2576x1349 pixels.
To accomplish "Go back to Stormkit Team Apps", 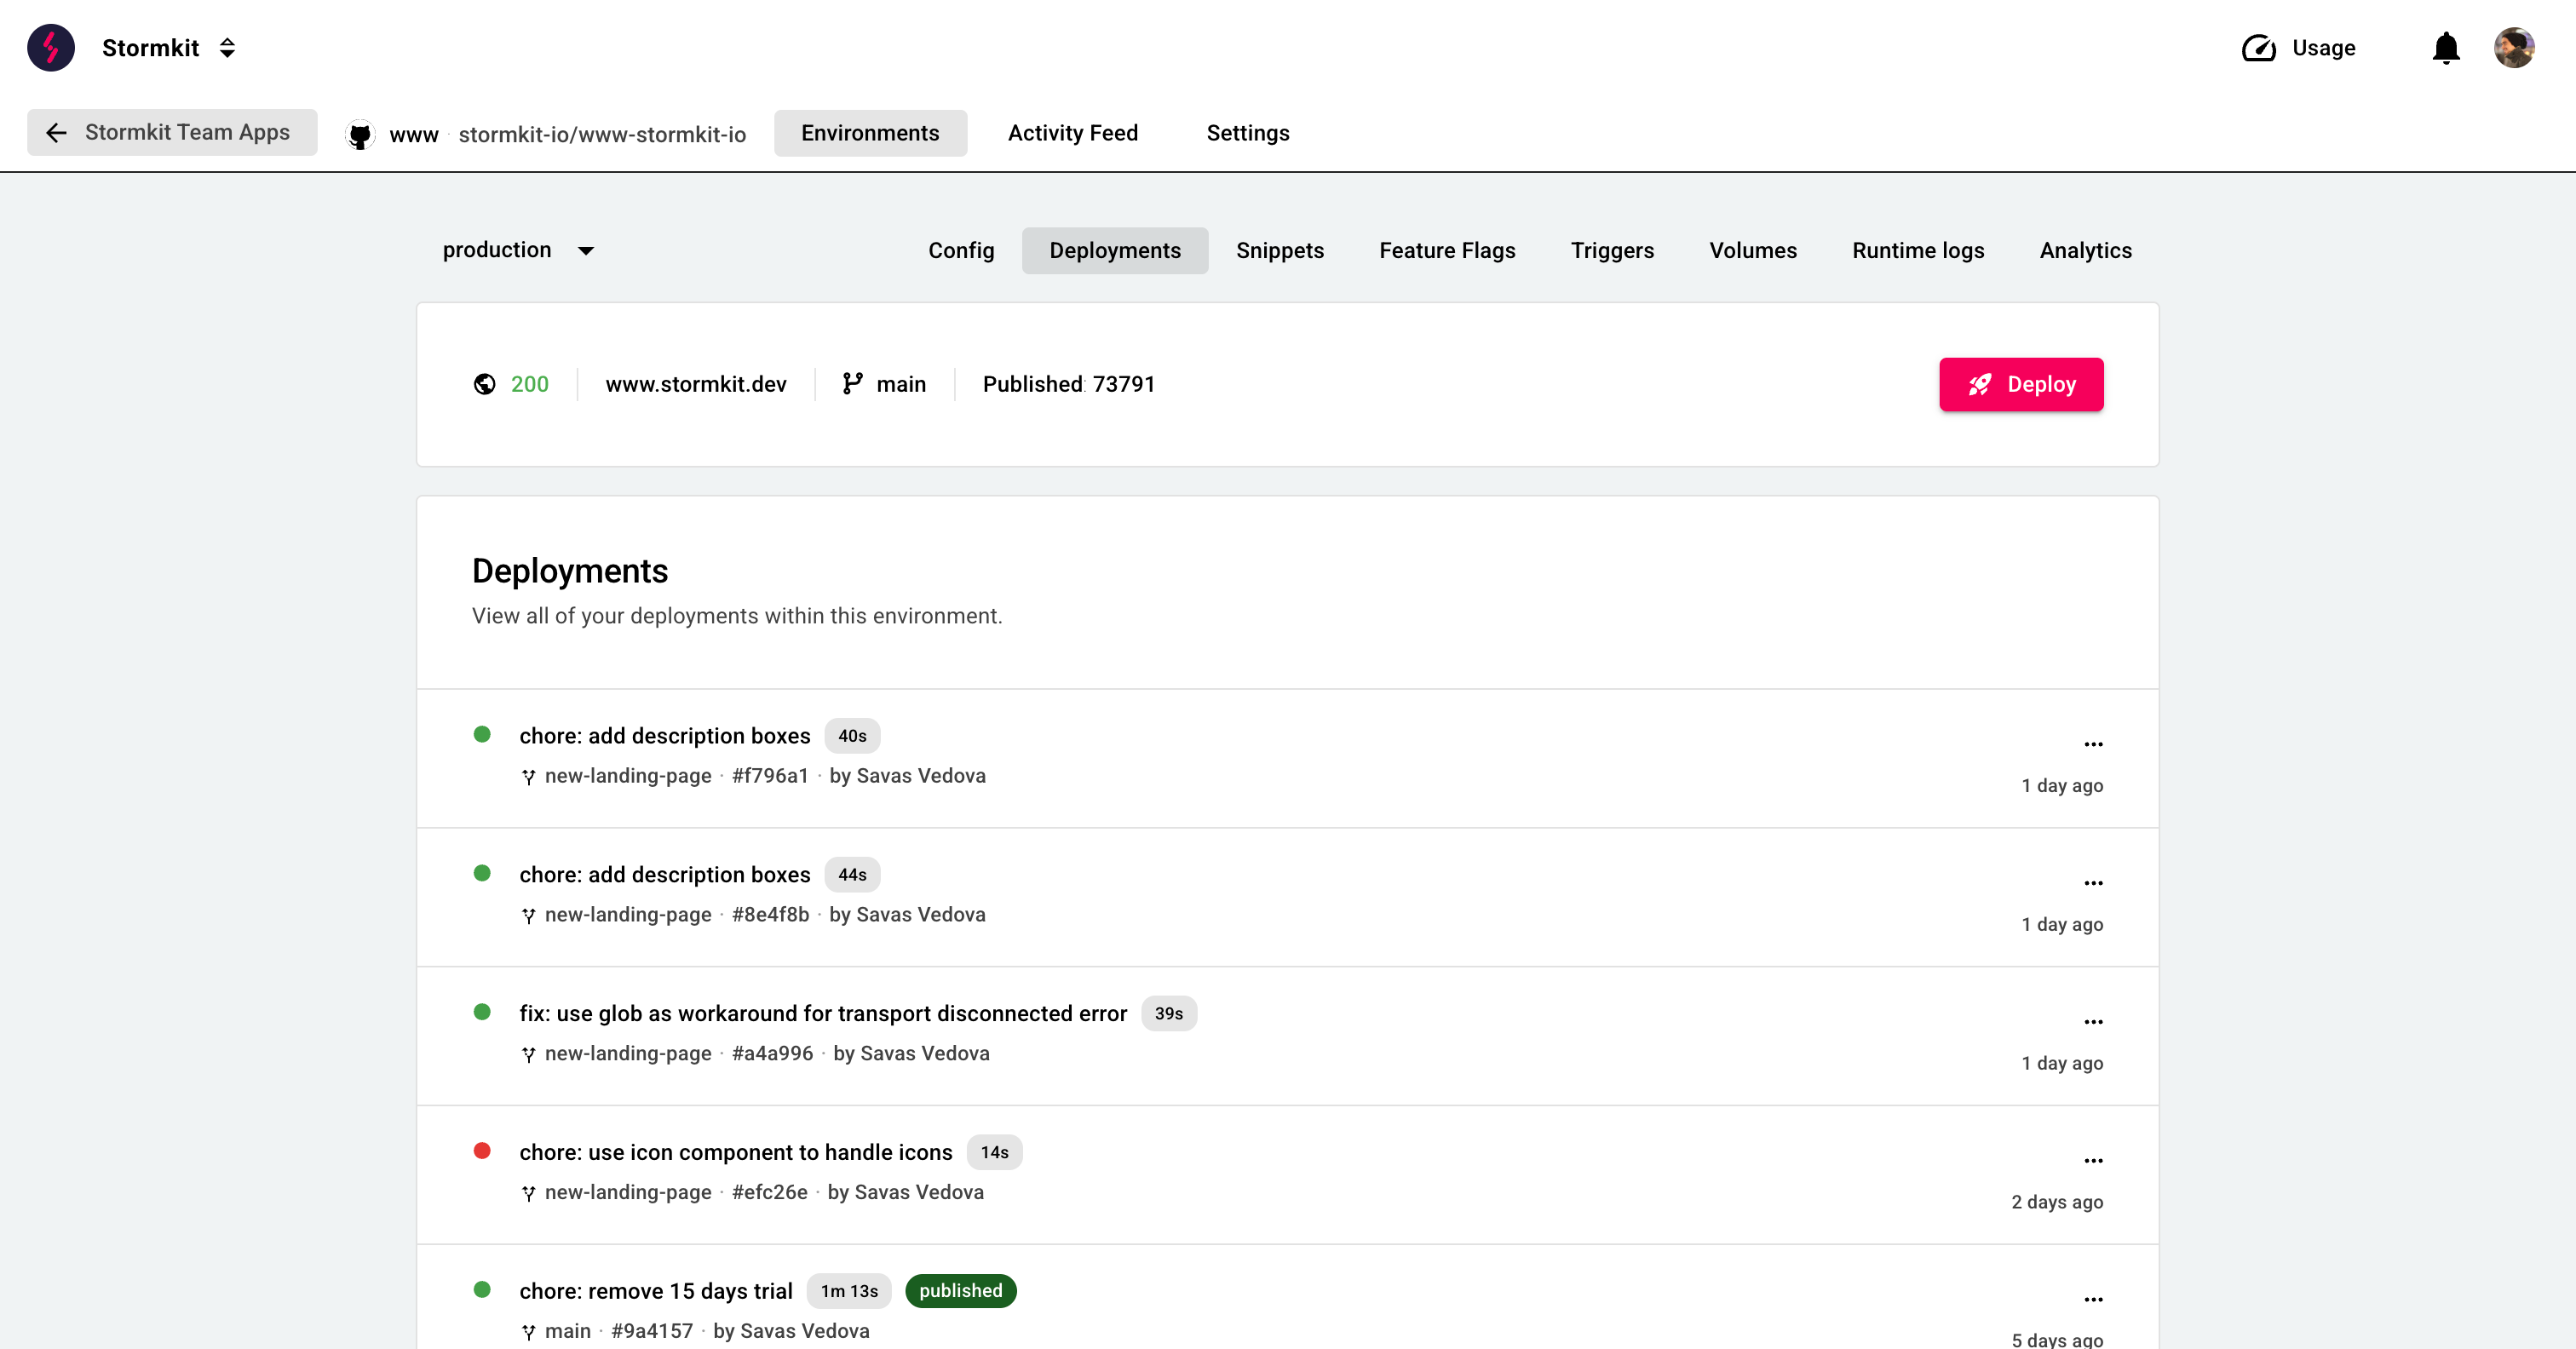I will (172, 132).
